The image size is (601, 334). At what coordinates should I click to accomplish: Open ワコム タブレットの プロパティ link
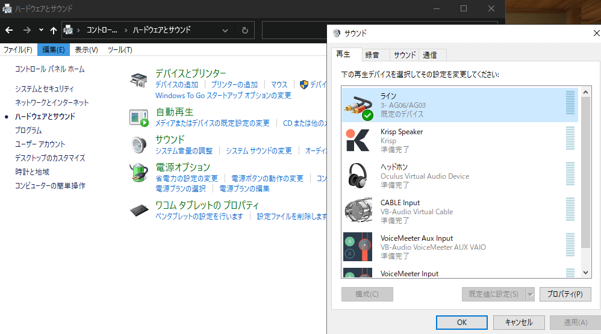pyautogui.click(x=207, y=205)
